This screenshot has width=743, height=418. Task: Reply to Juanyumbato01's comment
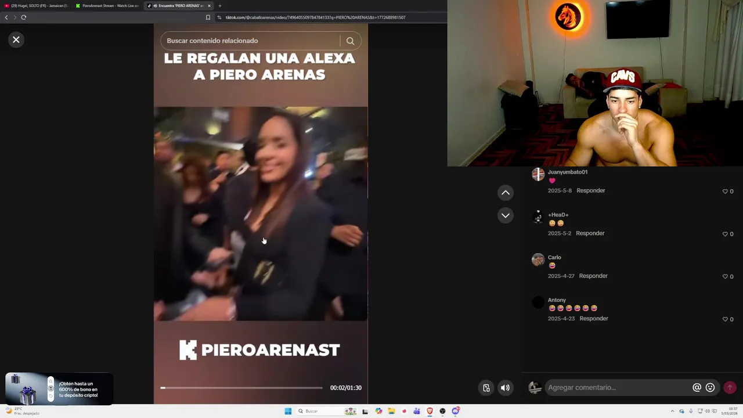(591, 190)
